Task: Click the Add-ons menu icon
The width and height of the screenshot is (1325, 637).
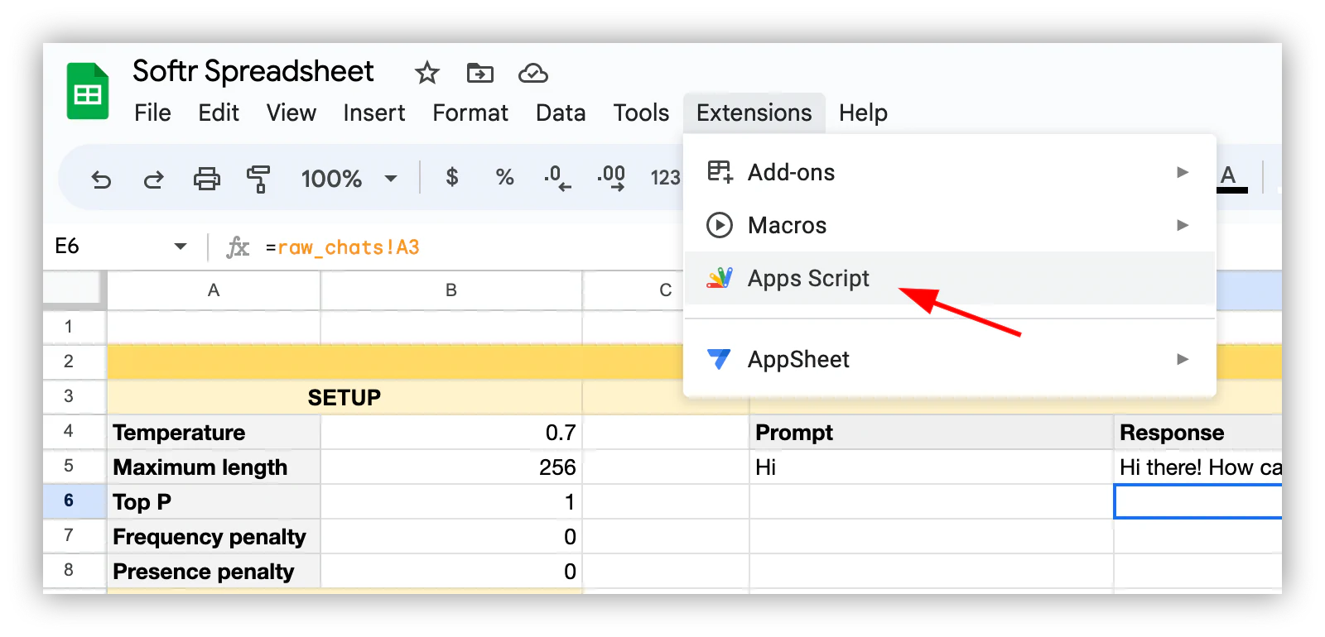Action: pyautogui.click(x=720, y=172)
